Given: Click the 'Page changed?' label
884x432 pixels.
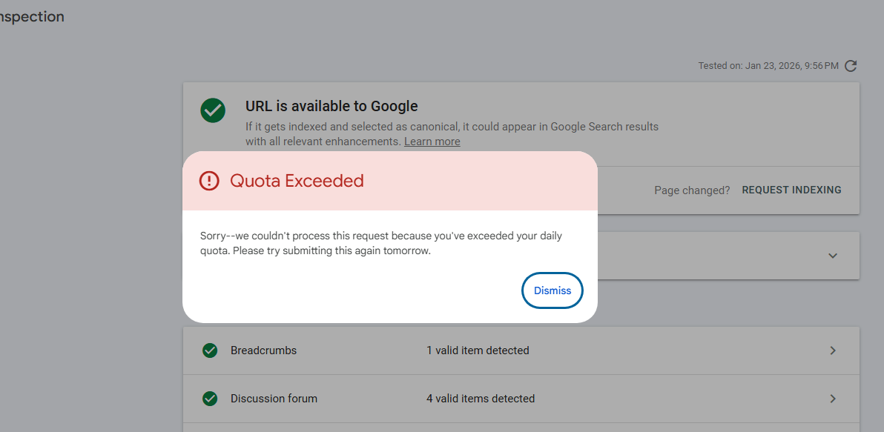Looking at the screenshot, I should (692, 190).
